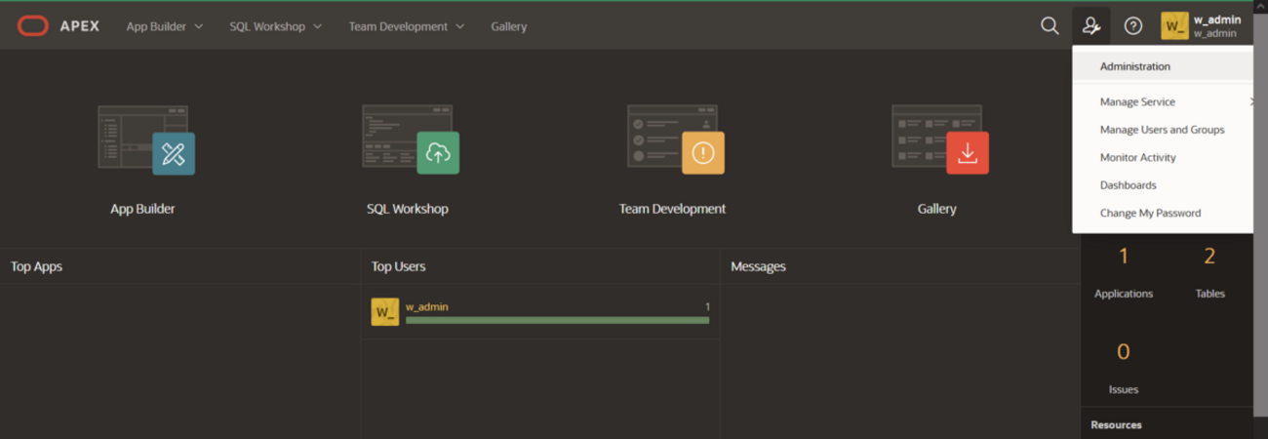The image size is (1268, 439).
Task: Click the w_admin avatar in Top Users
Action: point(384,312)
